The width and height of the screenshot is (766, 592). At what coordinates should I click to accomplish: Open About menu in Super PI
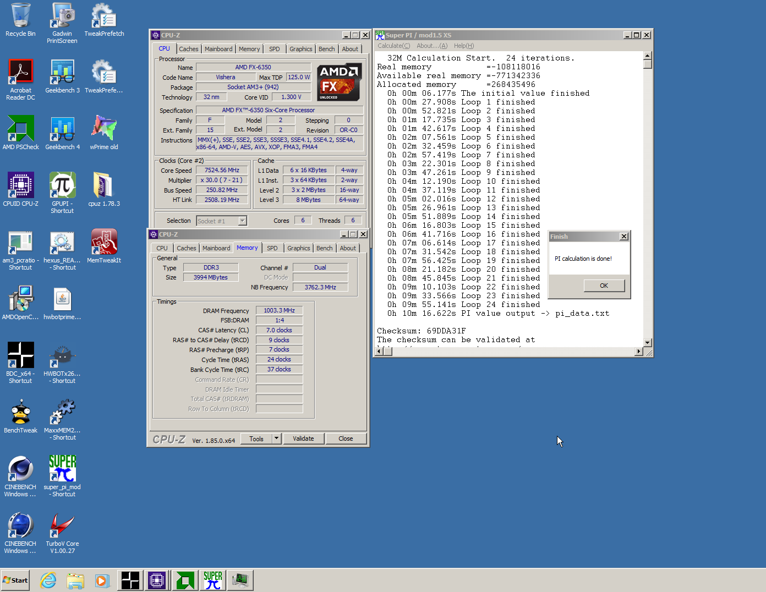click(x=432, y=46)
